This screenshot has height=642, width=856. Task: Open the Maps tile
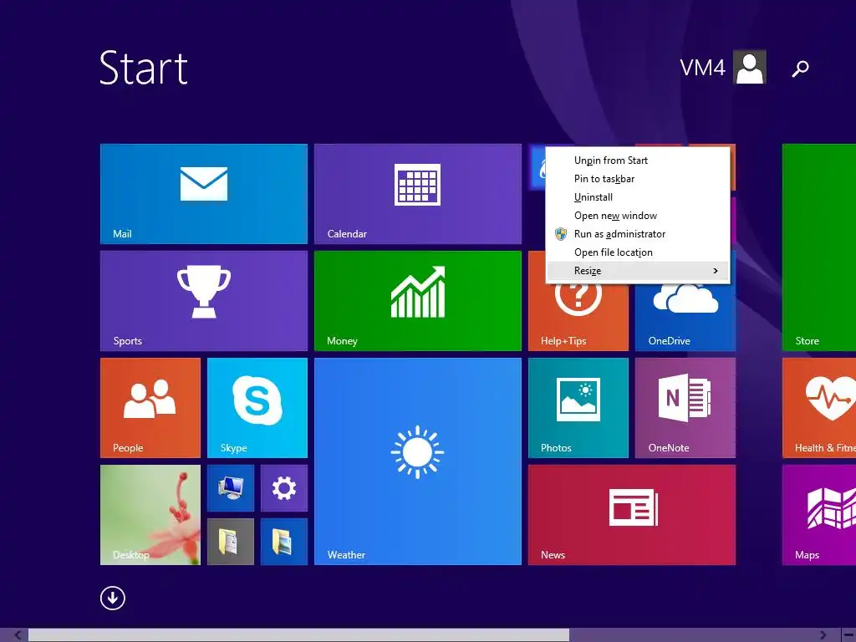pyautogui.click(x=819, y=515)
